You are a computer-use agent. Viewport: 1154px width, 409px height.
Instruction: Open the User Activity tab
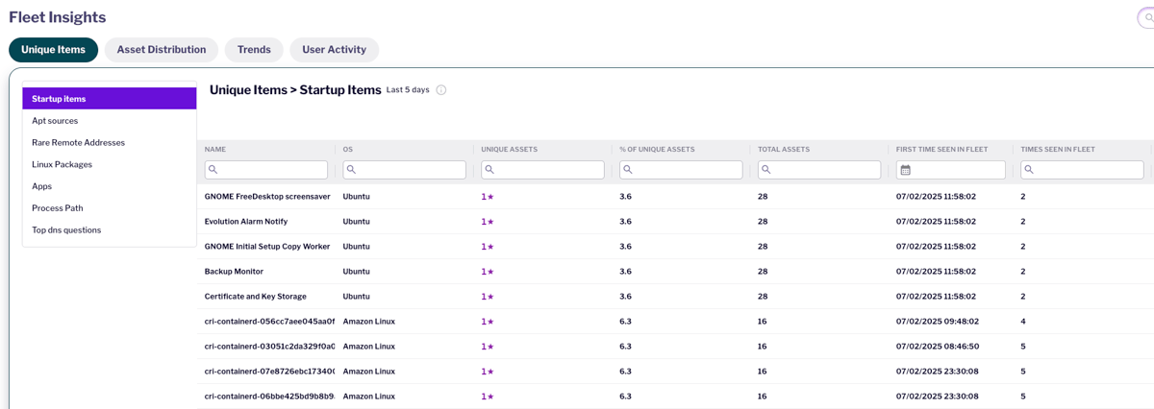point(334,50)
